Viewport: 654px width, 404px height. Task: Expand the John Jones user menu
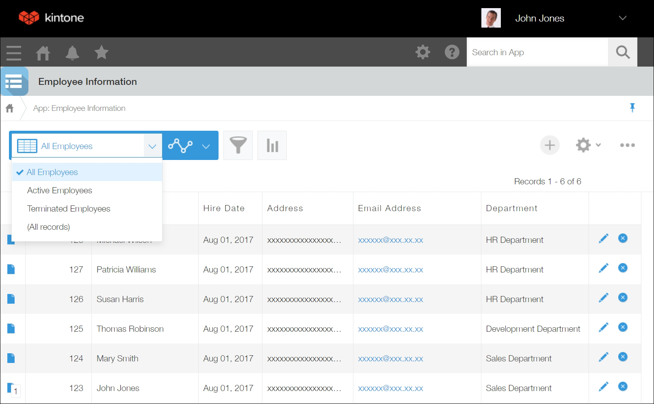coord(622,18)
